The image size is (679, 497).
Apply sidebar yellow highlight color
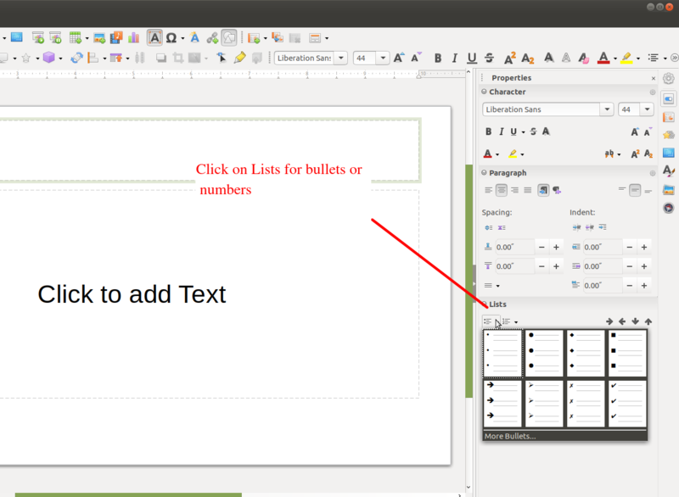(513, 154)
